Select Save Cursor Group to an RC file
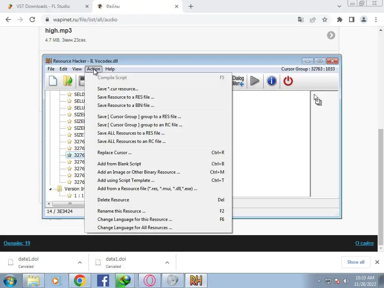Screen dimensions: 384x288 click(x=158, y=125)
